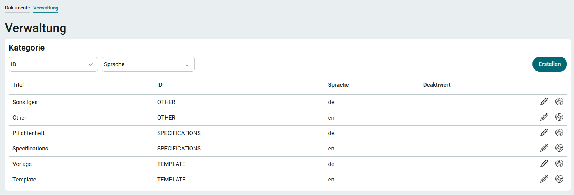Open the ID filter dropdown

click(53, 64)
